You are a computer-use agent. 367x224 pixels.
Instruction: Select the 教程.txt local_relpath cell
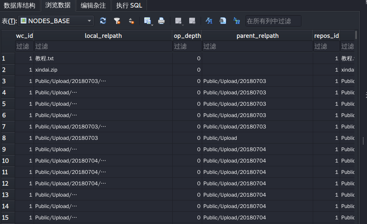coord(103,59)
